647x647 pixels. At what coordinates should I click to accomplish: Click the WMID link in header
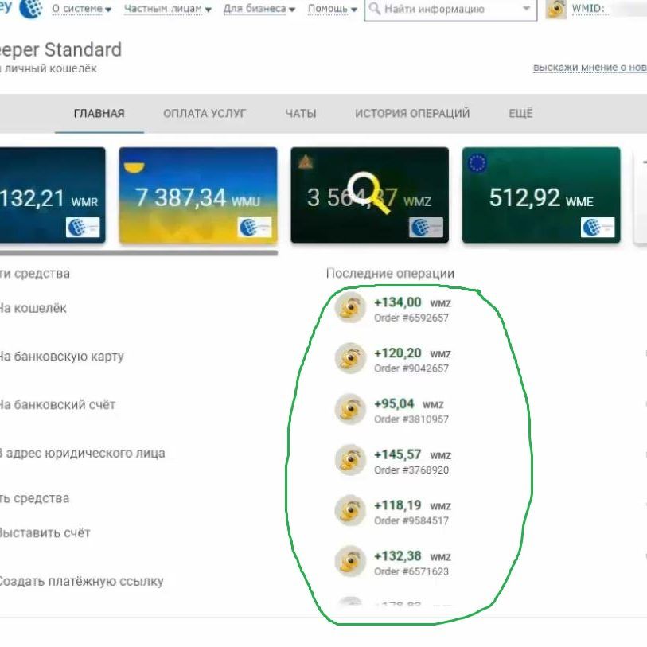pos(588,9)
